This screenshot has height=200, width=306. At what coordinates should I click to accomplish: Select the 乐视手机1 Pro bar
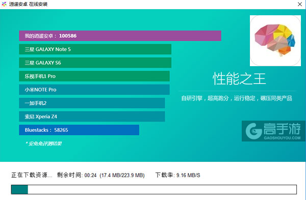click(94, 76)
